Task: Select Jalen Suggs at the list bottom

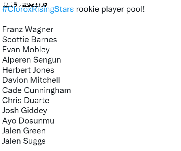Action: pos(24,141)
